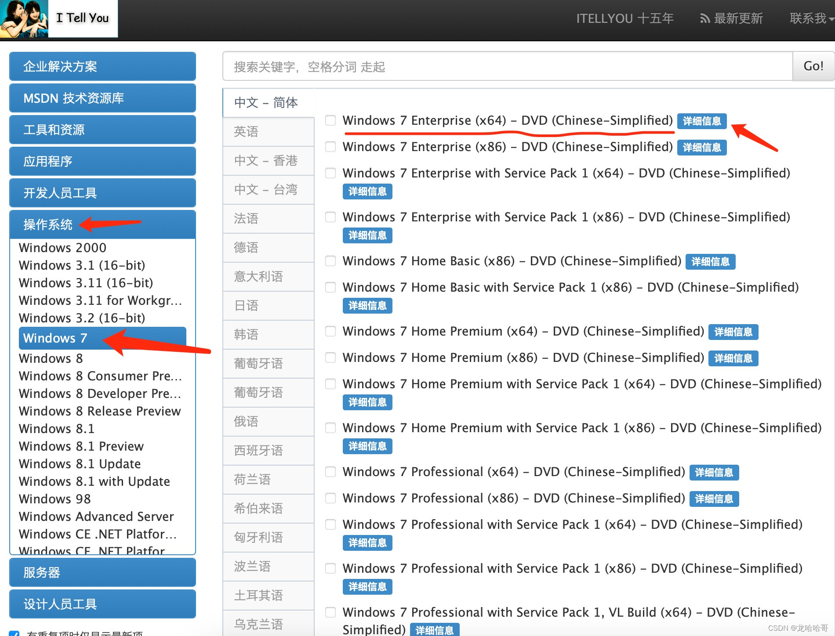Select Windows Advanced Server entry
Image resolution: width=835 pixels, height=636 pixels.
tap(96, 517)
